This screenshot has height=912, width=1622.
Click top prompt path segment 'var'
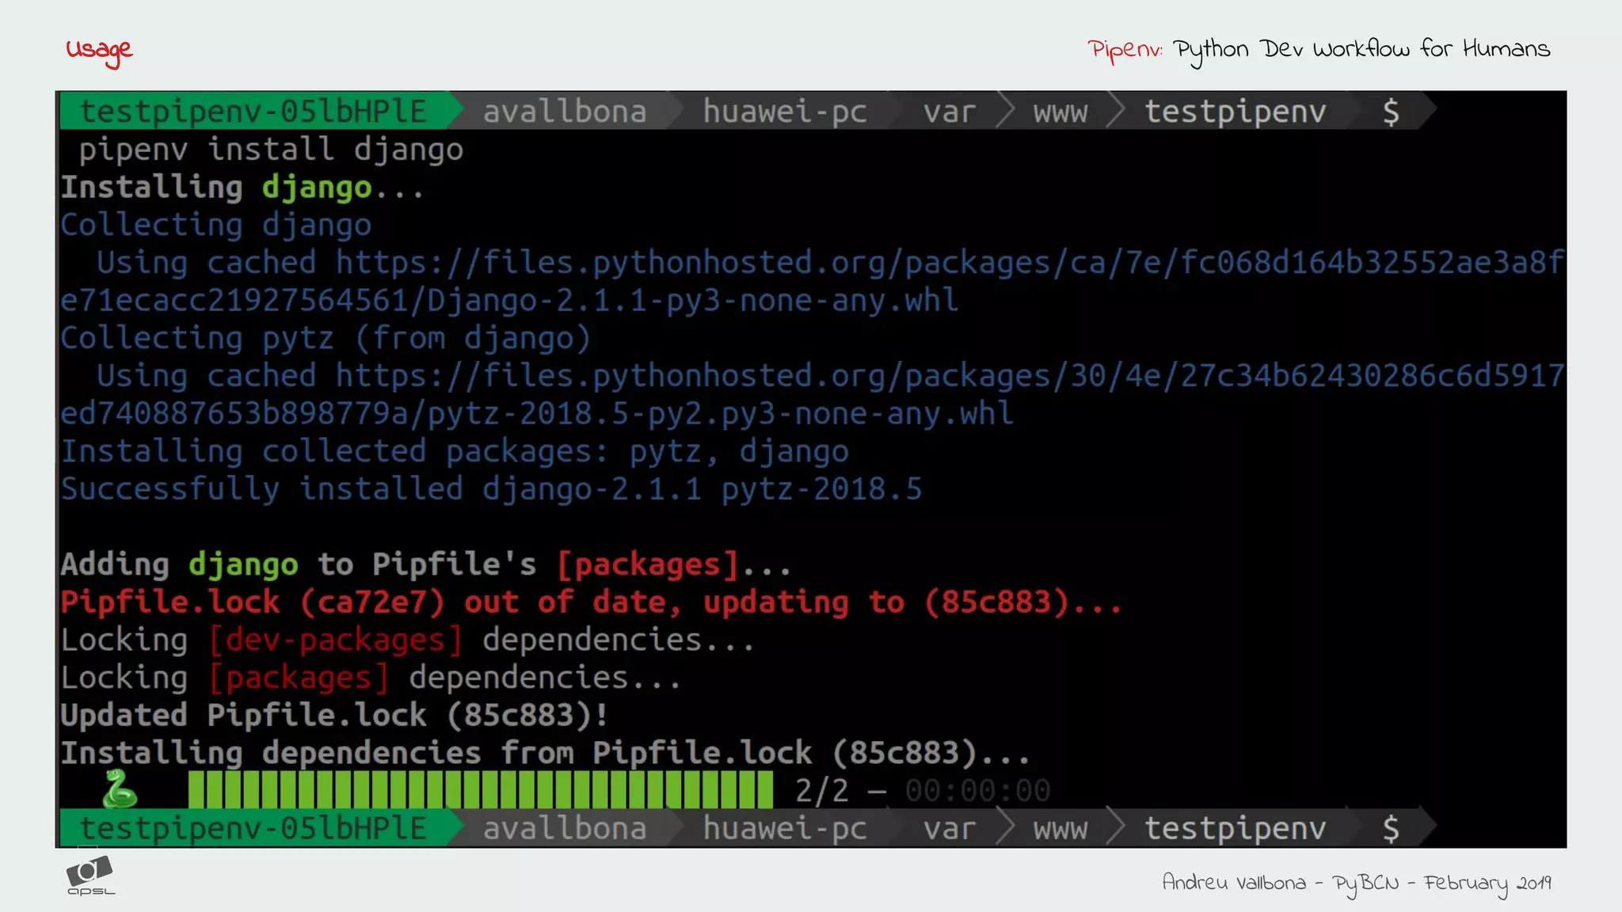[x=949, y=112]
